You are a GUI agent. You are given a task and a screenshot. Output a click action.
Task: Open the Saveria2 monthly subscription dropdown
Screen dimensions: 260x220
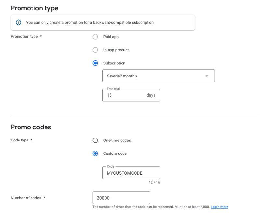pyautogui.click(x=158, y=76)
